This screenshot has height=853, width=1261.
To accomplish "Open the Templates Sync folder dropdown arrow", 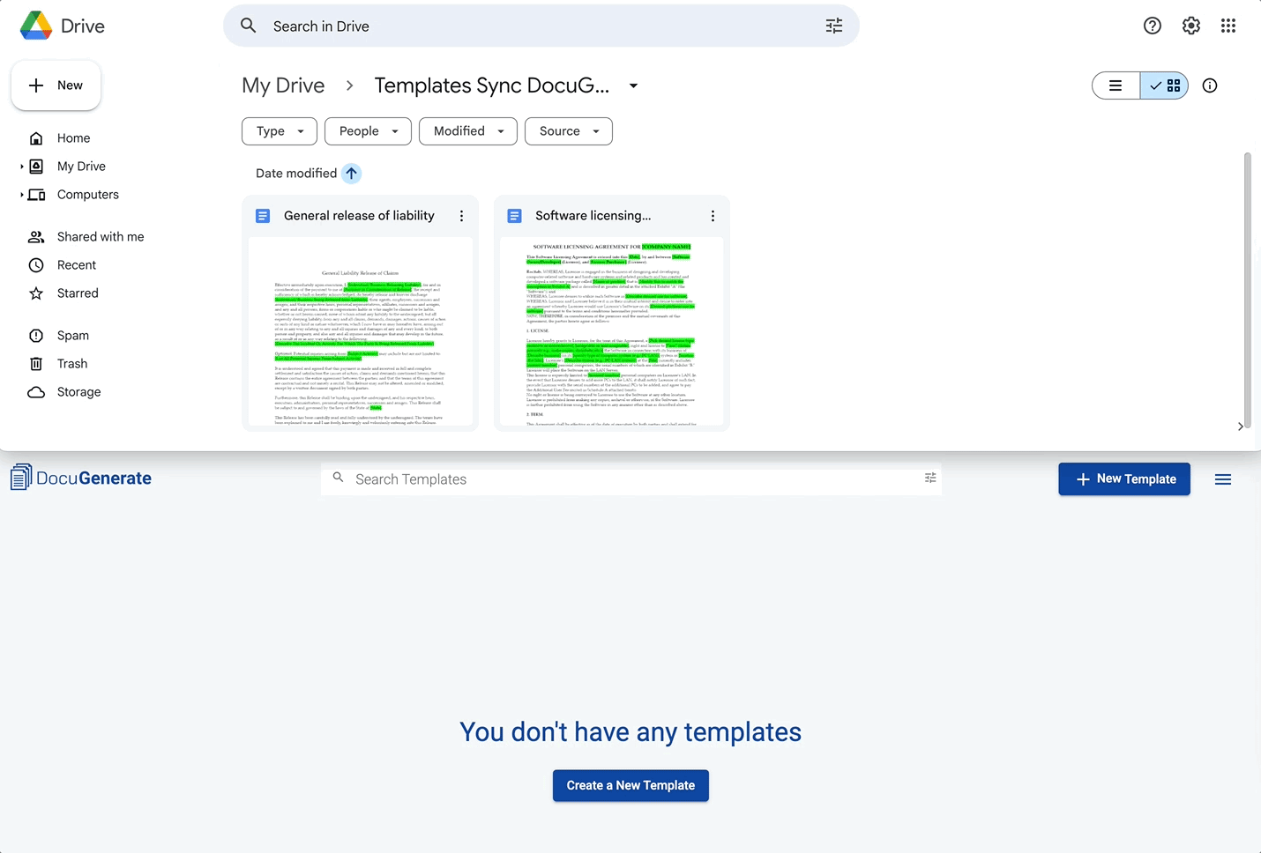I will coord(633,85).
